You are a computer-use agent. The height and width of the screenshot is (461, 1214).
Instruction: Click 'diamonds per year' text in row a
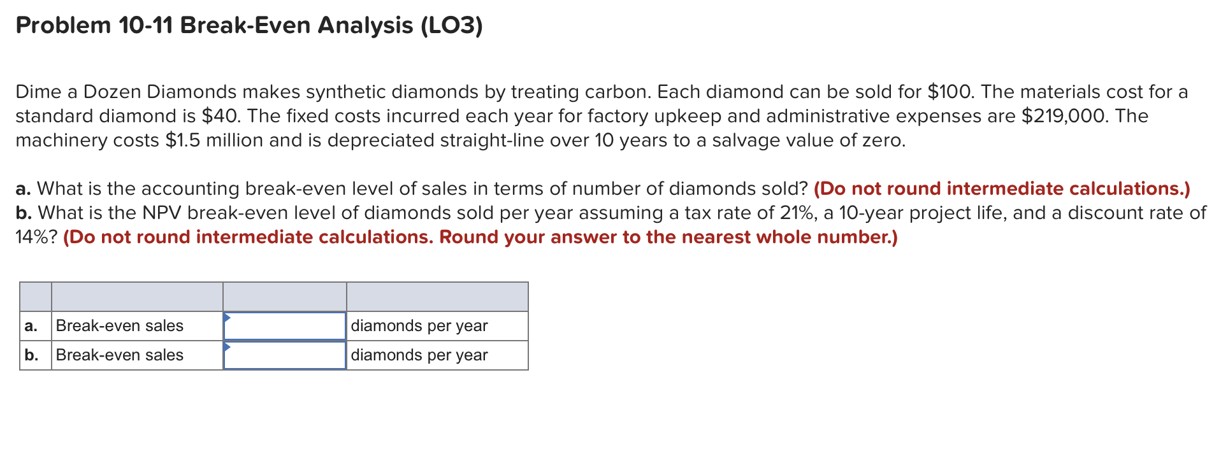tap(419, 325)
